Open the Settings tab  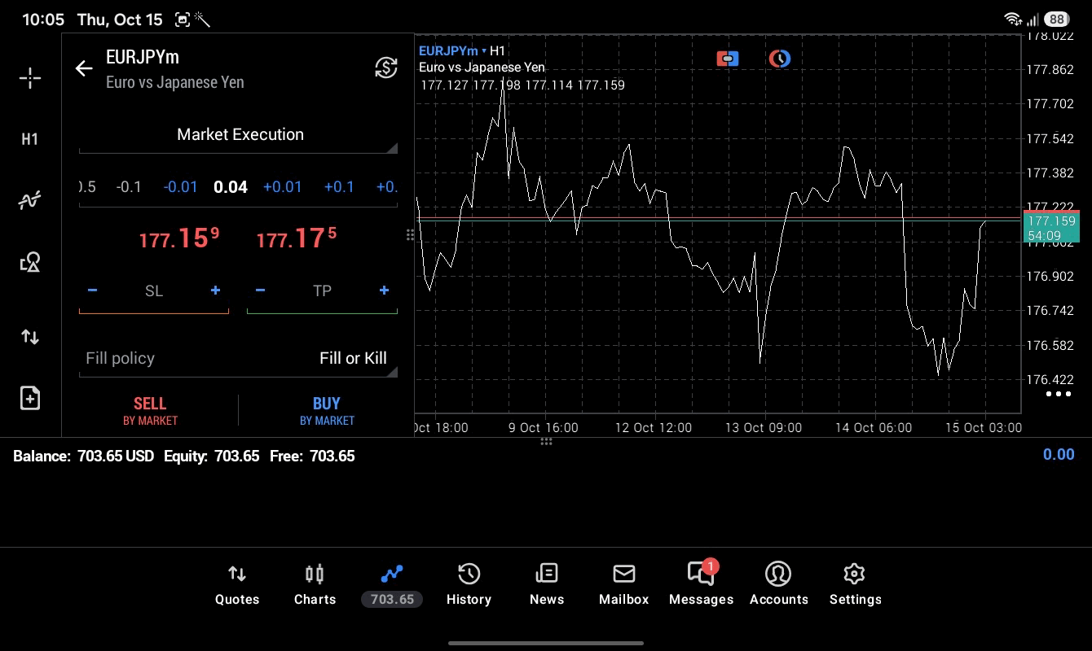[x=855, y=585]
